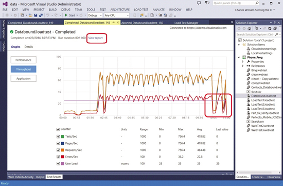Open the Load Test Manager tab
Viewport: 283px width, 186px height.
click(186, 23)
